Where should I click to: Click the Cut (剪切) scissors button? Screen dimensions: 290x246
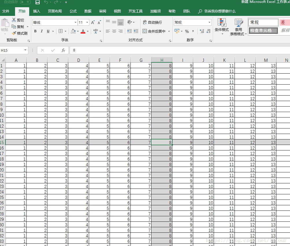[x=18, y=20]
